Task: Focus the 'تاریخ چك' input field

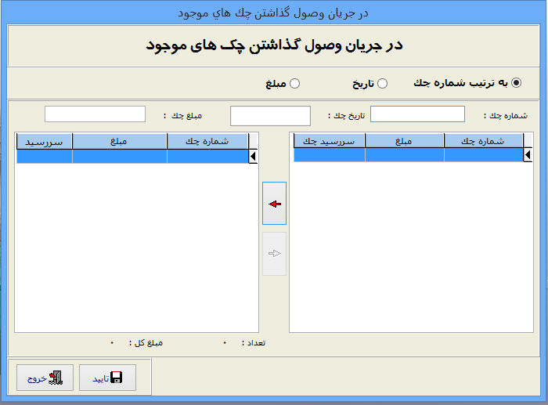Action: tap(270, 116)
